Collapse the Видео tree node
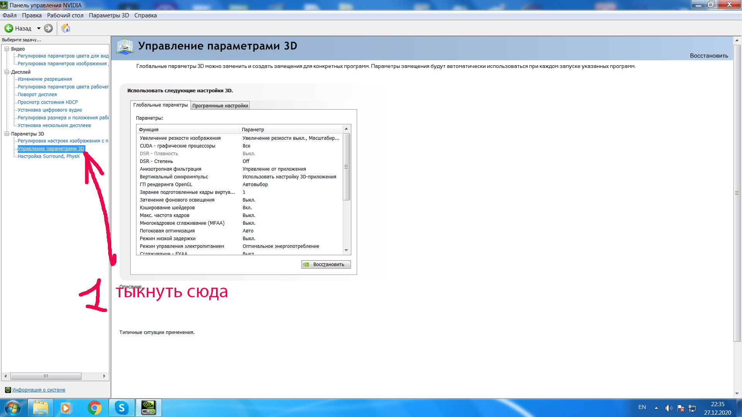The image size is (742, 417). [x=7, y=49]
